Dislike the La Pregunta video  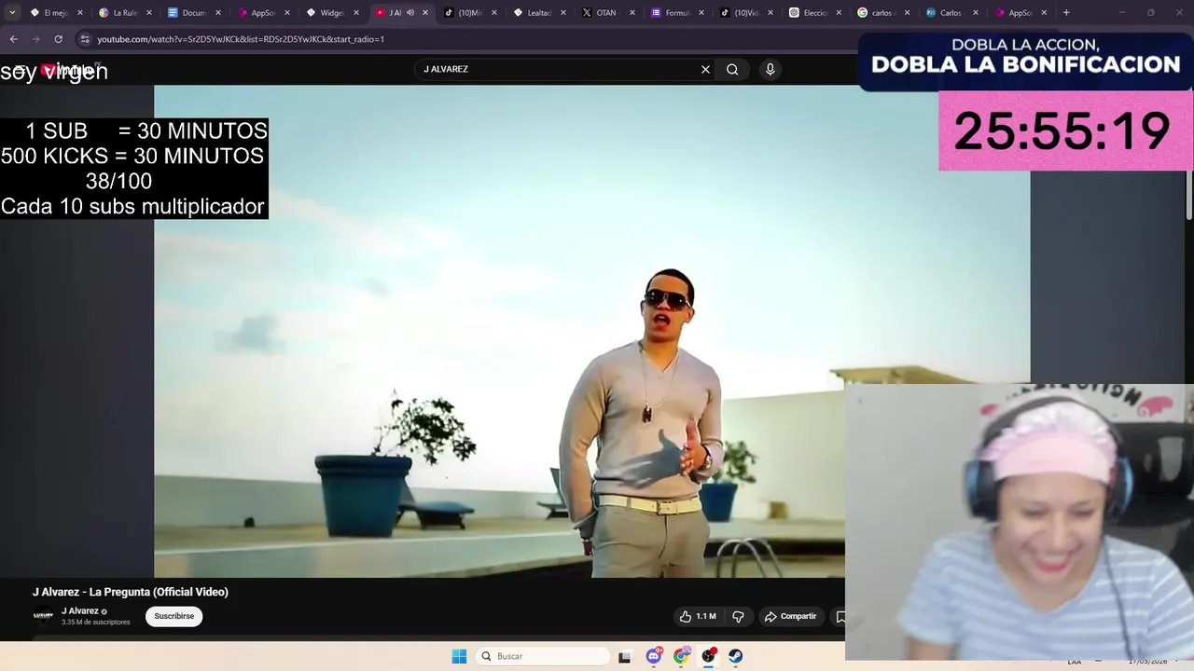(x=738, y=616)
